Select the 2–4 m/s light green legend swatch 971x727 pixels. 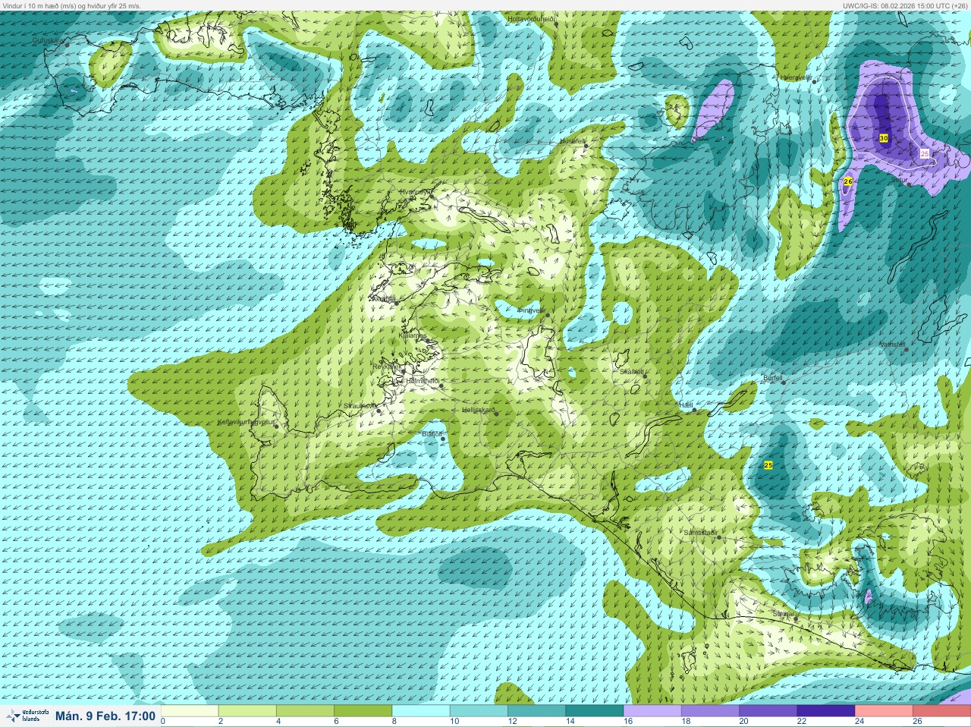(x=247, y=711)
